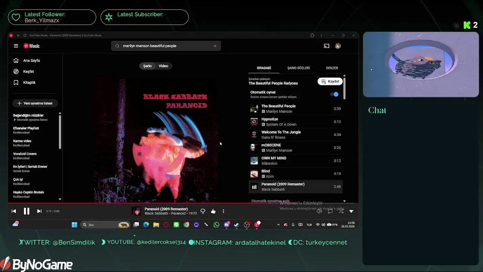Show hidden system tray icons
Image resolution: width=483 pixels, height=272 pixels.
coord(278,225)
